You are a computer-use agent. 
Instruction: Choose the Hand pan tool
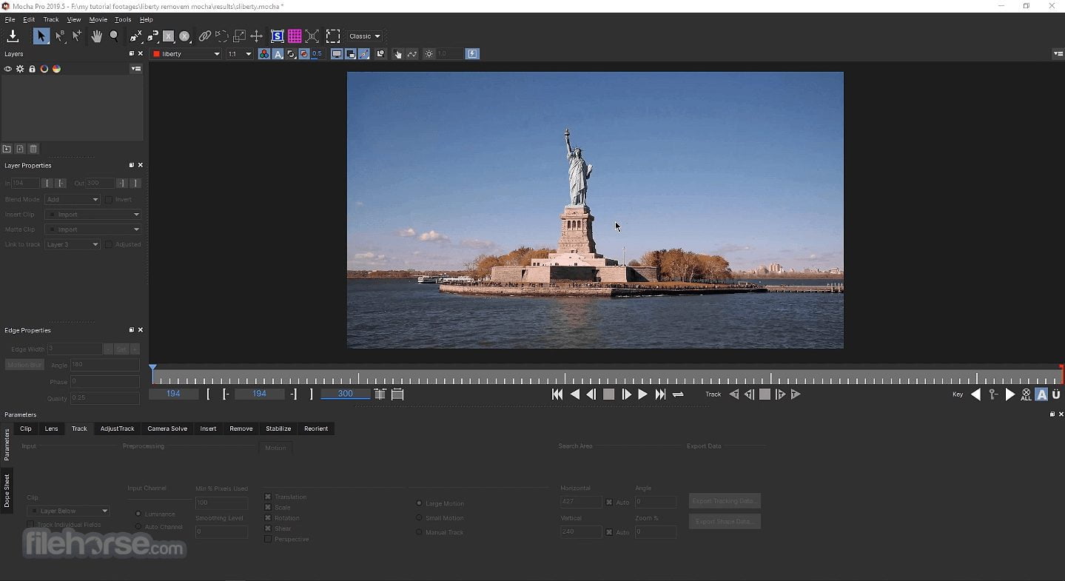pos(96,36)
